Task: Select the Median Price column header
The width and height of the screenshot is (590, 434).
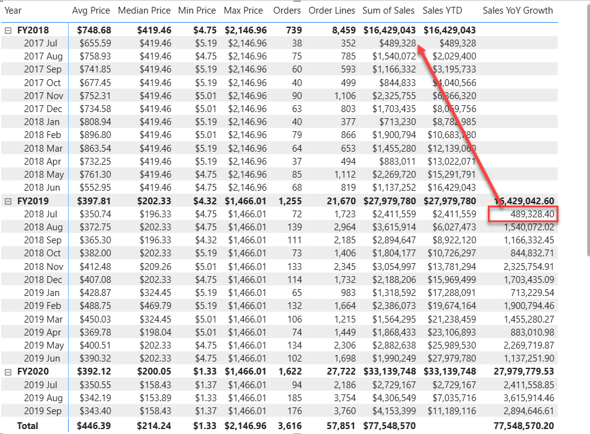Action: [144, 11]
